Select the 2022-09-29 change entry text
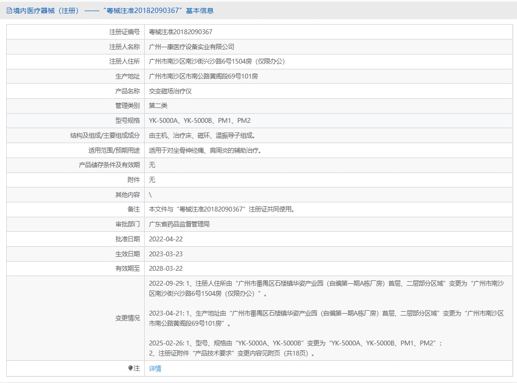The height and width of the screenshot is (383, 517). click(x=327, y=289)
